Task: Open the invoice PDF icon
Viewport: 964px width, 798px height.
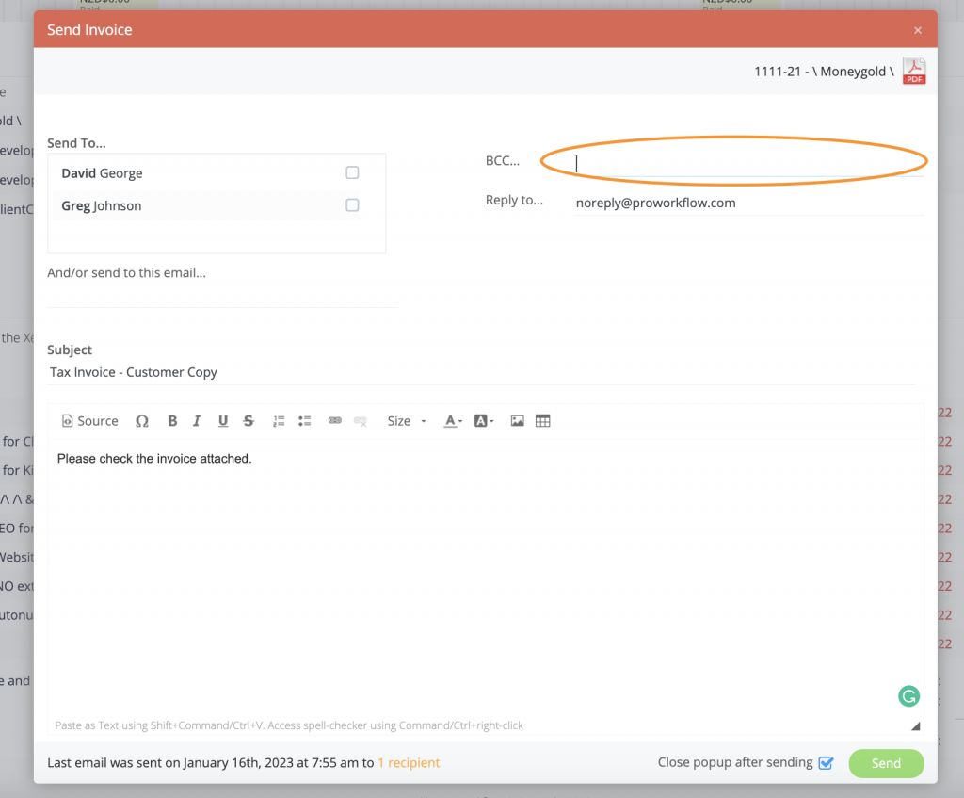Action: pyautogui.click(x=913, y=71)
